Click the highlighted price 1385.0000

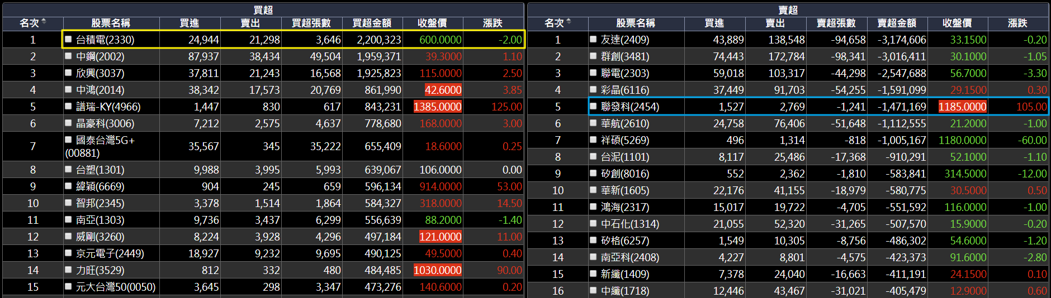438,107
